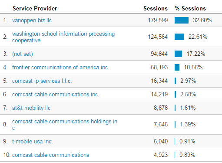Image resolution: width=222 pixels, height=163 pixels.
Task: Sort by the Service Provider column header
Action: [x=35, y=8]
